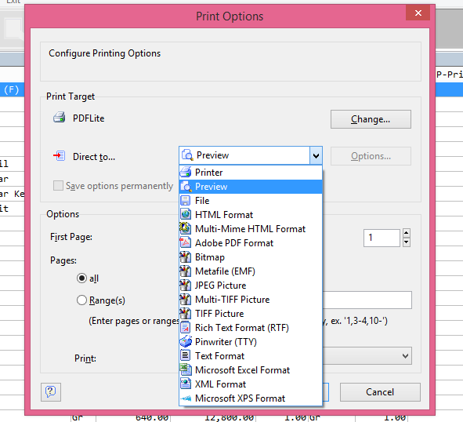Select XML Format entry
The height and width of the screenshot is (422, 463).
[251, 384]
